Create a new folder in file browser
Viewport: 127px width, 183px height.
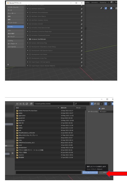pyautogui.click(x=31, y=104)
